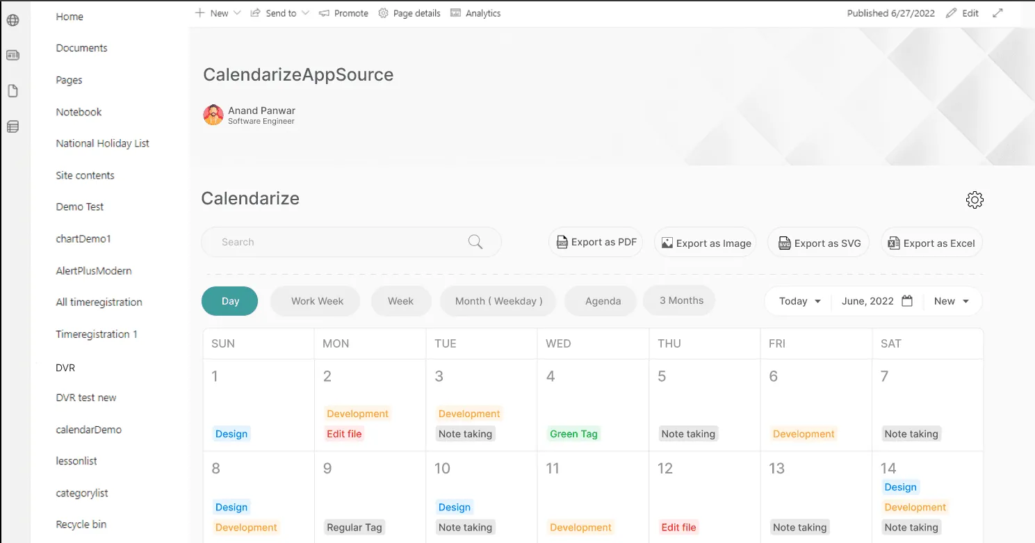This screenshot has width=1035, height=543.
Task: Open Development event on day 6
Action: 804,434
